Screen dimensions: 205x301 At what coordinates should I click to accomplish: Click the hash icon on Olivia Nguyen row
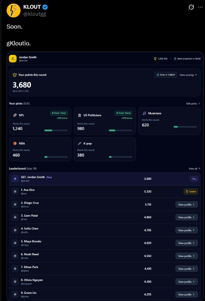click(15, 282)
